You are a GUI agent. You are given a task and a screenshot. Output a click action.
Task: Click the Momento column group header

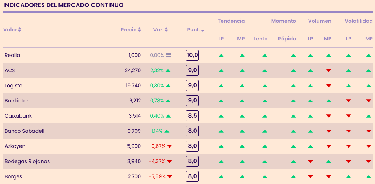pos(283,21)
